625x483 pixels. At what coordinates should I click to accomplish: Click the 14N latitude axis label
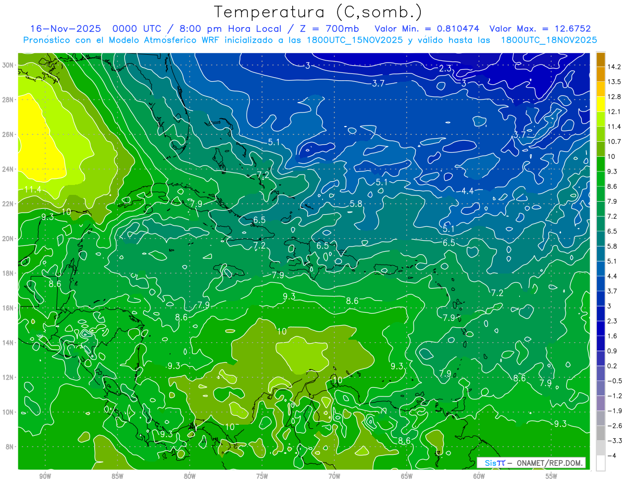pyautogui.click(x=9, y=342)
